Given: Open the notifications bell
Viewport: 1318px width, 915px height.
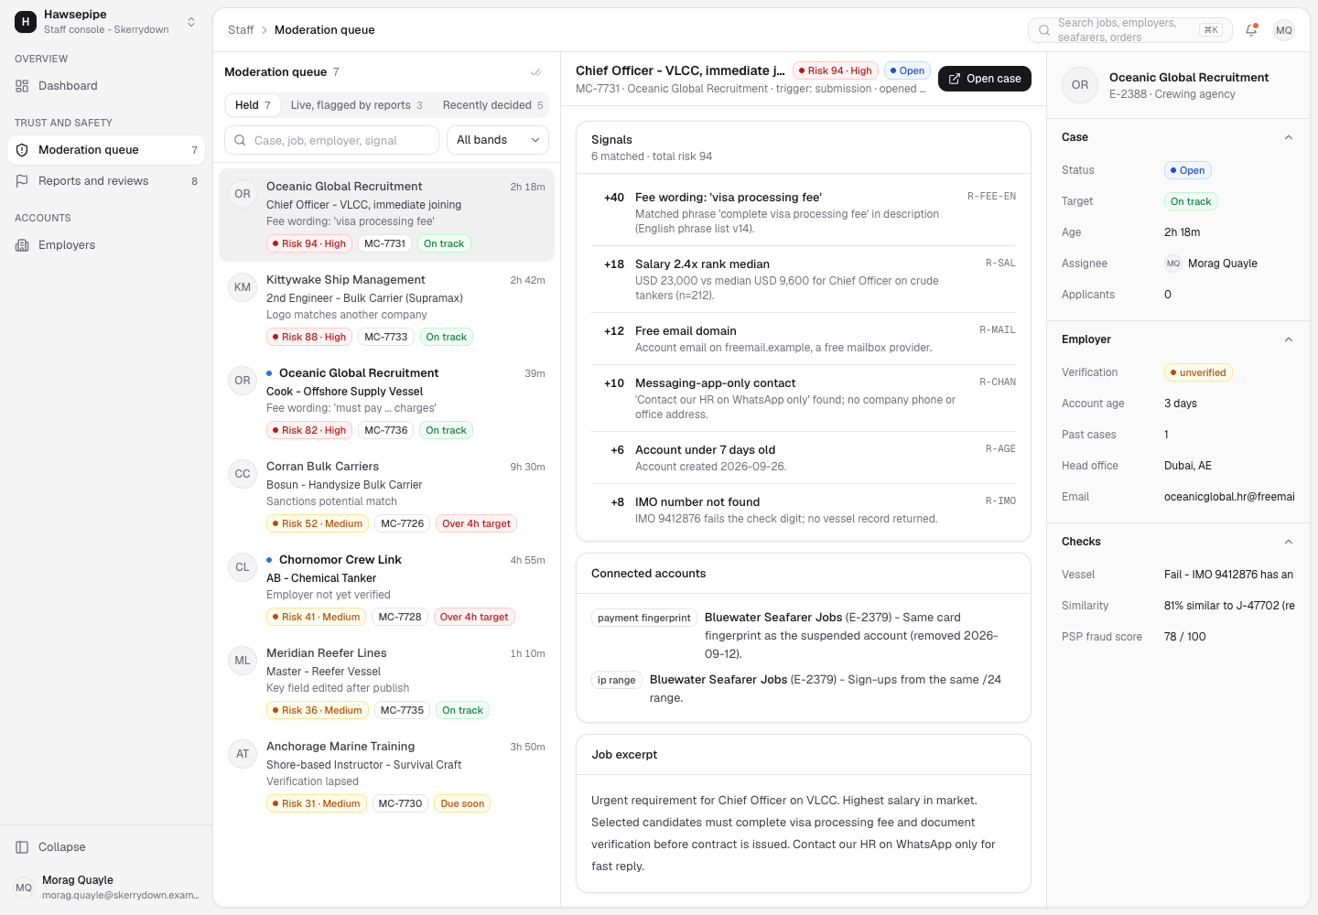Looking at the screenshot, I should pos(1251,30).
